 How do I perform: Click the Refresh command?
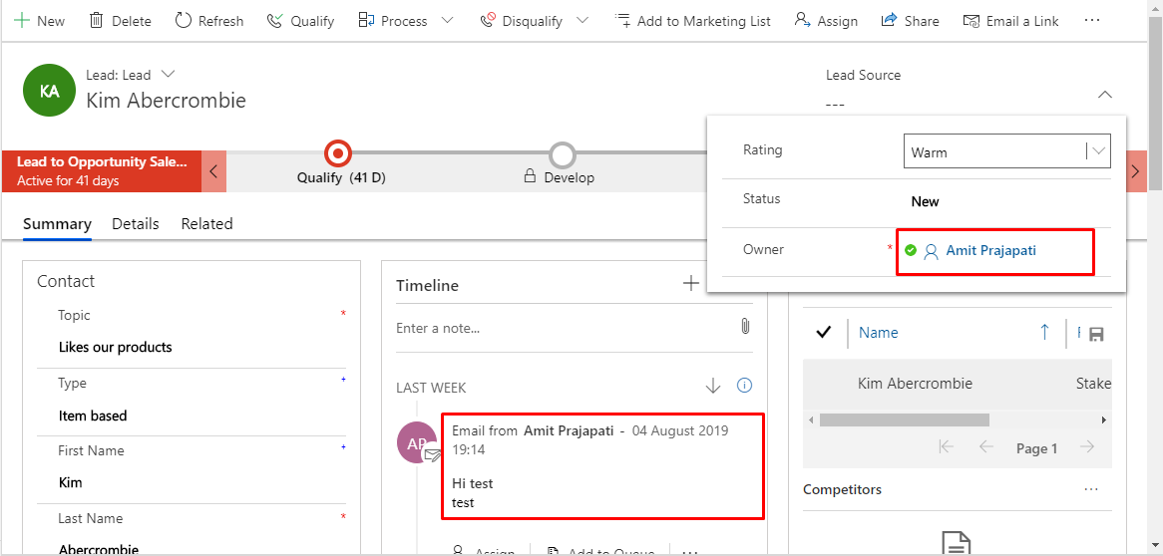[209, 21]
